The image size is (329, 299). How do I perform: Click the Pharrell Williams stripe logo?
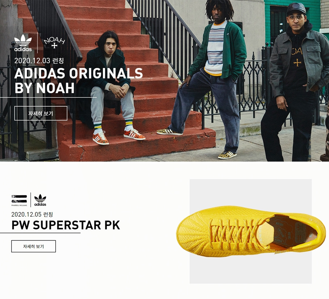click(19, 200)
